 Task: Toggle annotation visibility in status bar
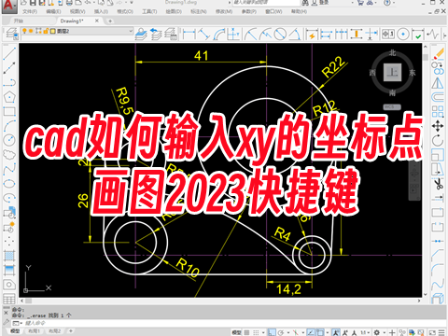tap(336, 332)
